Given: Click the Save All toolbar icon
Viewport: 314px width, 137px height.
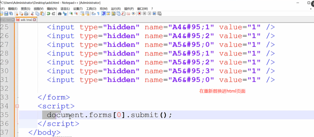Looking at the screenshot, I should pos(11,14).
